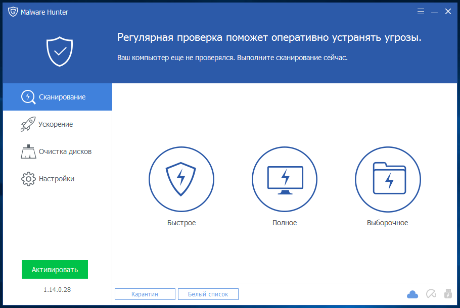Click the umbrella real-time protection icon
460x308 pixels.
coord(430,294)
